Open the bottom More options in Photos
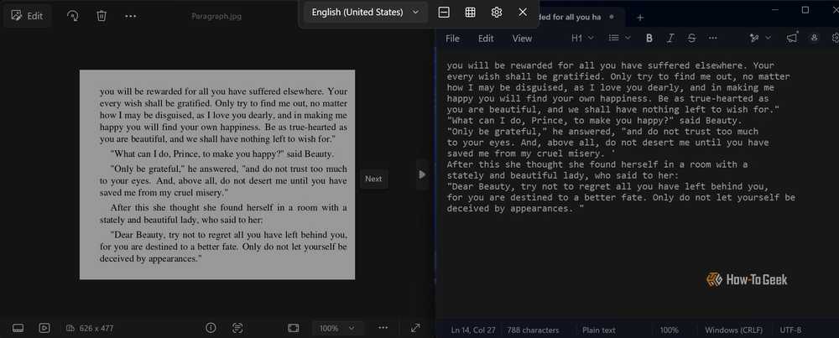The width and height of the screenshot is (839, 338). (x=383, y=327)
